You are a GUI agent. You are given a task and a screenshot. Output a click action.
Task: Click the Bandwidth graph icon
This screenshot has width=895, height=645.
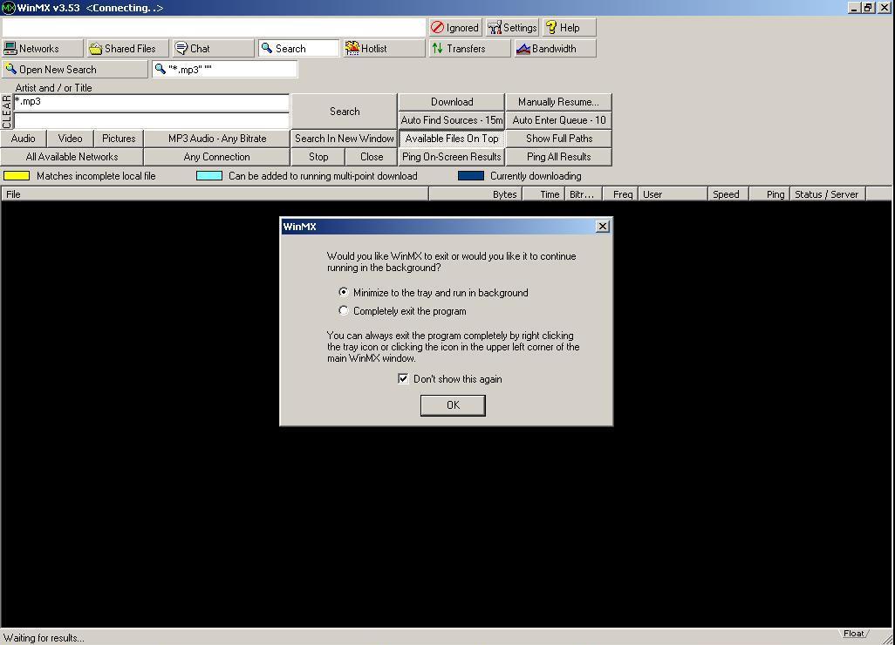pos(523,49)
